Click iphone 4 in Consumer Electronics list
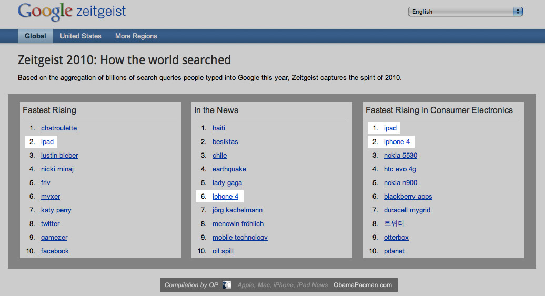The width and height of the screenshot is (545, 296). 397,142
